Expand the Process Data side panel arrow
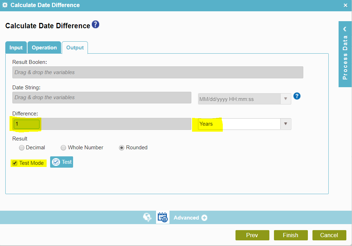The width and height of the screenshot is (352, 246). tap(345, 29)
